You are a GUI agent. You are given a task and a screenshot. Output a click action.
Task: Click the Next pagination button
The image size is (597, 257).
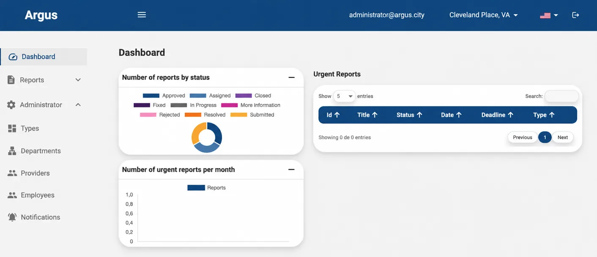coord(563,137)
